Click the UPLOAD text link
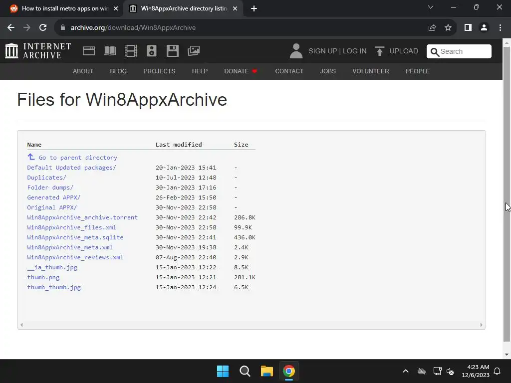 pos(404,51)
